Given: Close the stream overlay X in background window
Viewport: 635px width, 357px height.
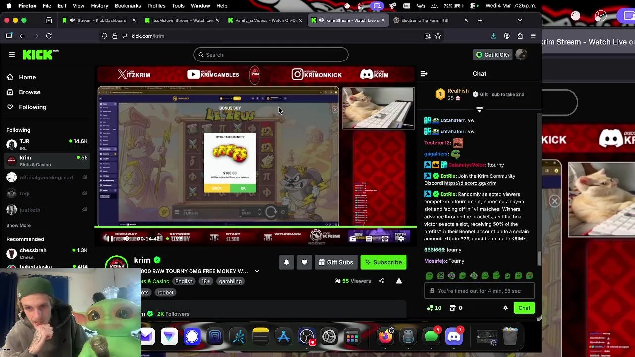Looking at the screenshot, I should pos(555,201).
